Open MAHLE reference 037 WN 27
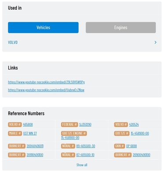 (x=30, y=133)
